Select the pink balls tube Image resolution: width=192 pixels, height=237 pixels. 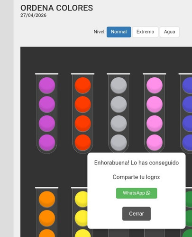pyautogui.click(x=155, y=113)
